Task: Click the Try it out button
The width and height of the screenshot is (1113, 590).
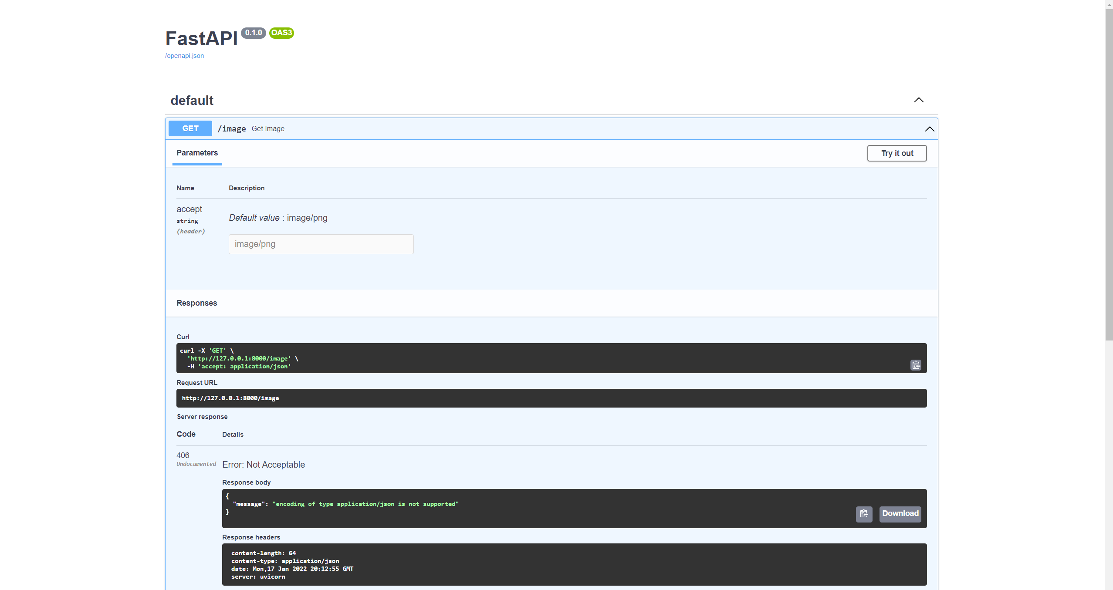Action: click(896, 153)
